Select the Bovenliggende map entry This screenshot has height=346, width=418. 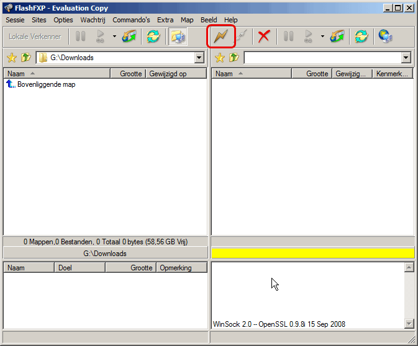pyautogui.click(x=41, y=84)
